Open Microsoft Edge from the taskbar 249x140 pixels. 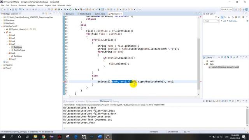[76, 136]
